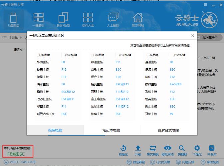Click the 华硕主板 row label
Viewport: 224px width, 166px height.
pyautogui.click(x=43, y=62)
